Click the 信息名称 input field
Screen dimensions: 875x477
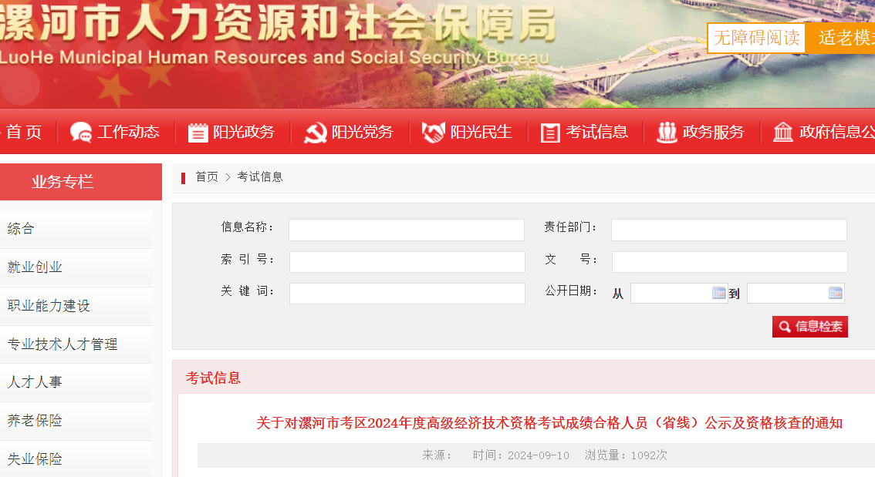click(406, 230)
